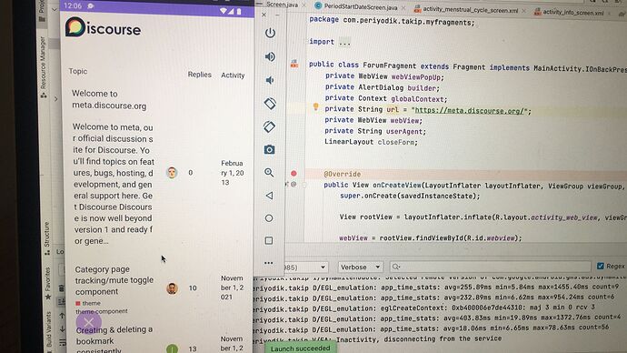Screen dimensions: 627x353
Task: Take emulator screenshot with camera icon
Action: 270,150
